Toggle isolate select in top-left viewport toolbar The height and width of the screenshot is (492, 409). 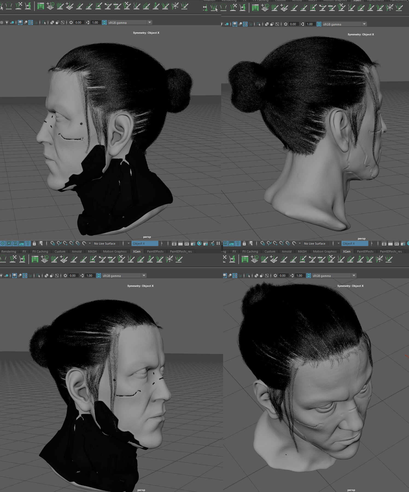44,22
